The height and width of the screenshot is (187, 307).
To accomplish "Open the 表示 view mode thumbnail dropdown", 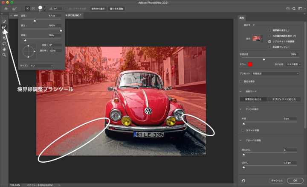I will pyautogui.click(x=258, y=38).
